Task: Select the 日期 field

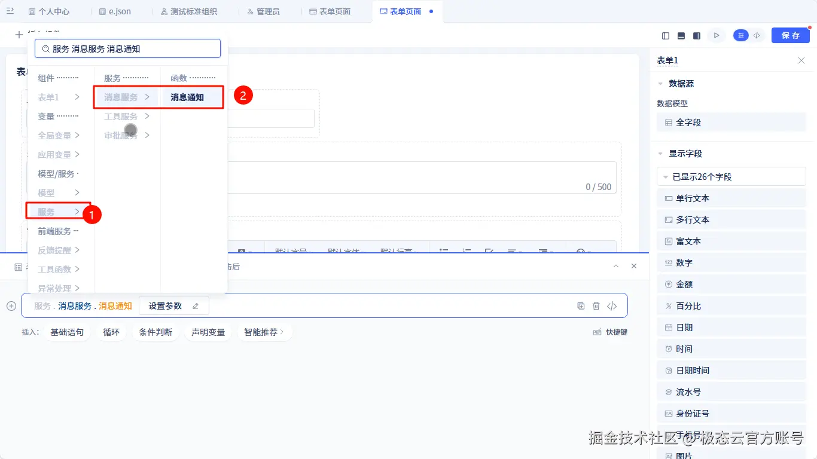Action: point(731,328)
